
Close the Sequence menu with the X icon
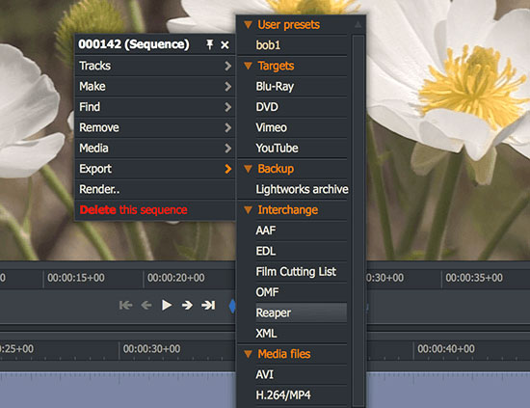pyautogui.click(x=225, y=44)
